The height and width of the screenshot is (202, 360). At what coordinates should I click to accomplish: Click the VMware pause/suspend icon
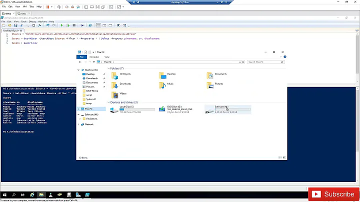coord(48,7)
